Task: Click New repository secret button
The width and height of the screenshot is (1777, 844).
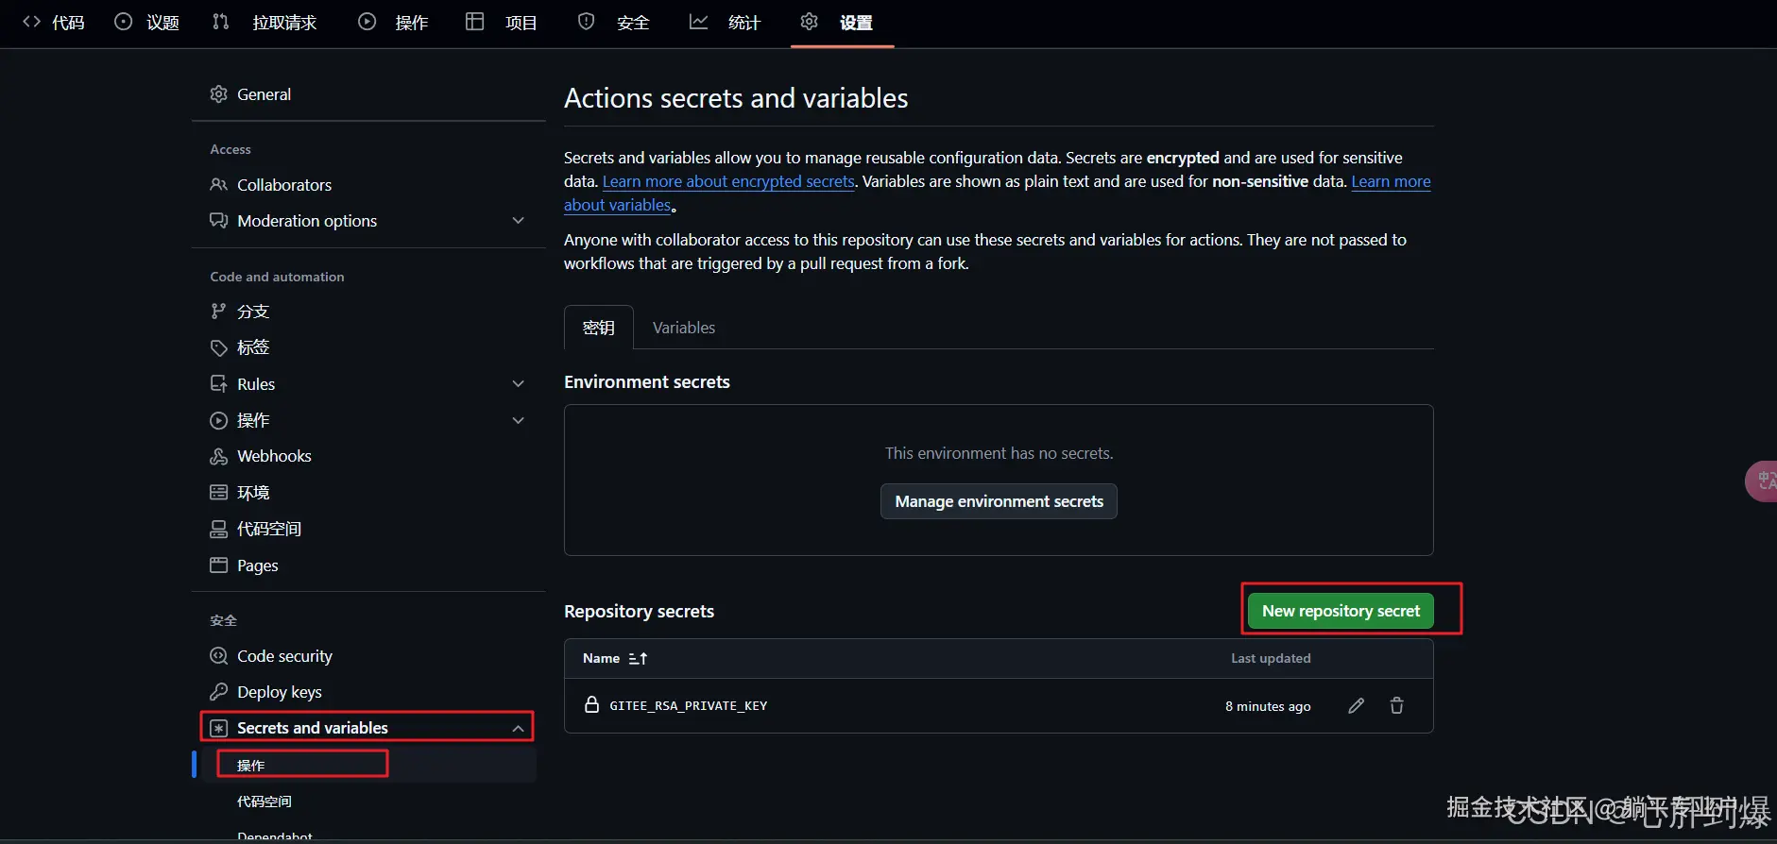Action: (1341, 611)
